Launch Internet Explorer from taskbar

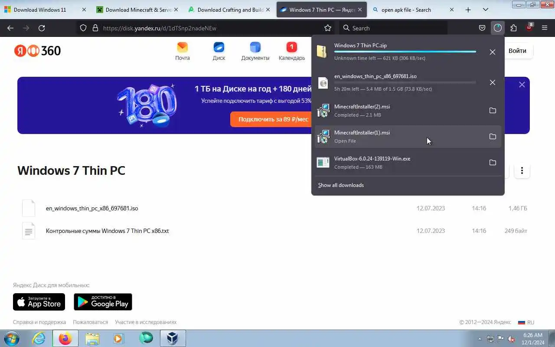[39, 338]
